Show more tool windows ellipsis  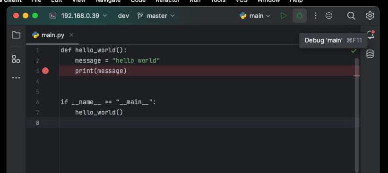(x=16, y=78)
